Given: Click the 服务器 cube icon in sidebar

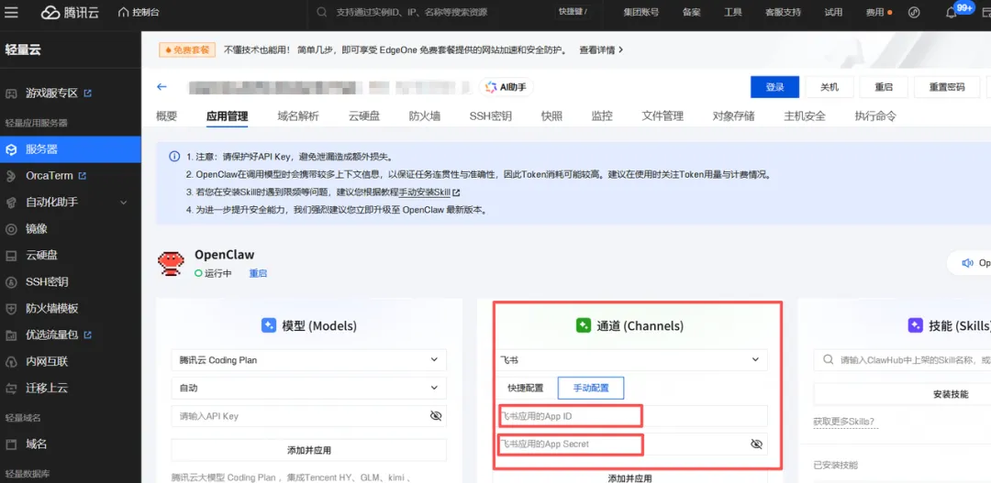Looking at the screenshot, I should 11,149.
